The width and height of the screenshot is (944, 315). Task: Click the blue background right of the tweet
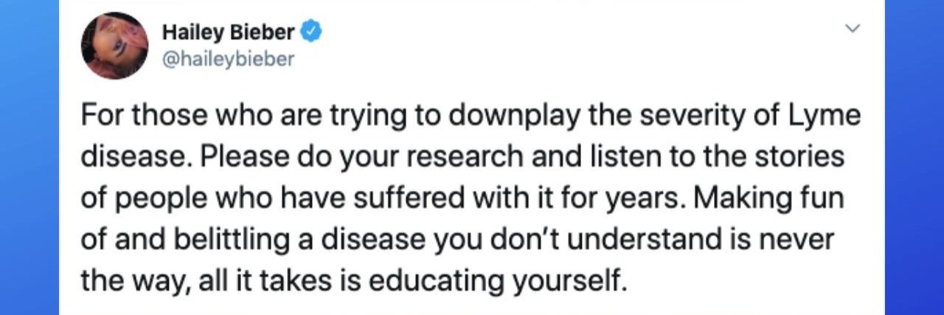click(x=914, y=157)
